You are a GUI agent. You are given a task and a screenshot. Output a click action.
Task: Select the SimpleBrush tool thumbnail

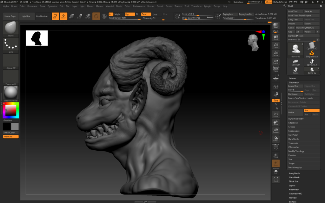(x=312, y=54)
